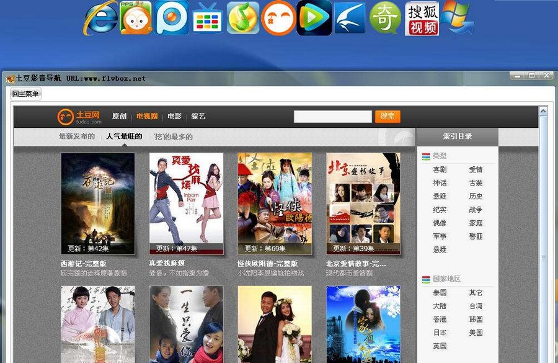This screenshot has width=558, height=363.
Task: Open the 一生只爱你 poster thumbnail
Action: pos(187,325)
